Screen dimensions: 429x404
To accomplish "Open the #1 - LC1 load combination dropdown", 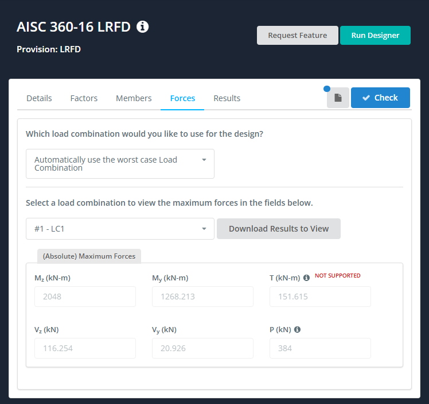I will click(x=120, y=229).
